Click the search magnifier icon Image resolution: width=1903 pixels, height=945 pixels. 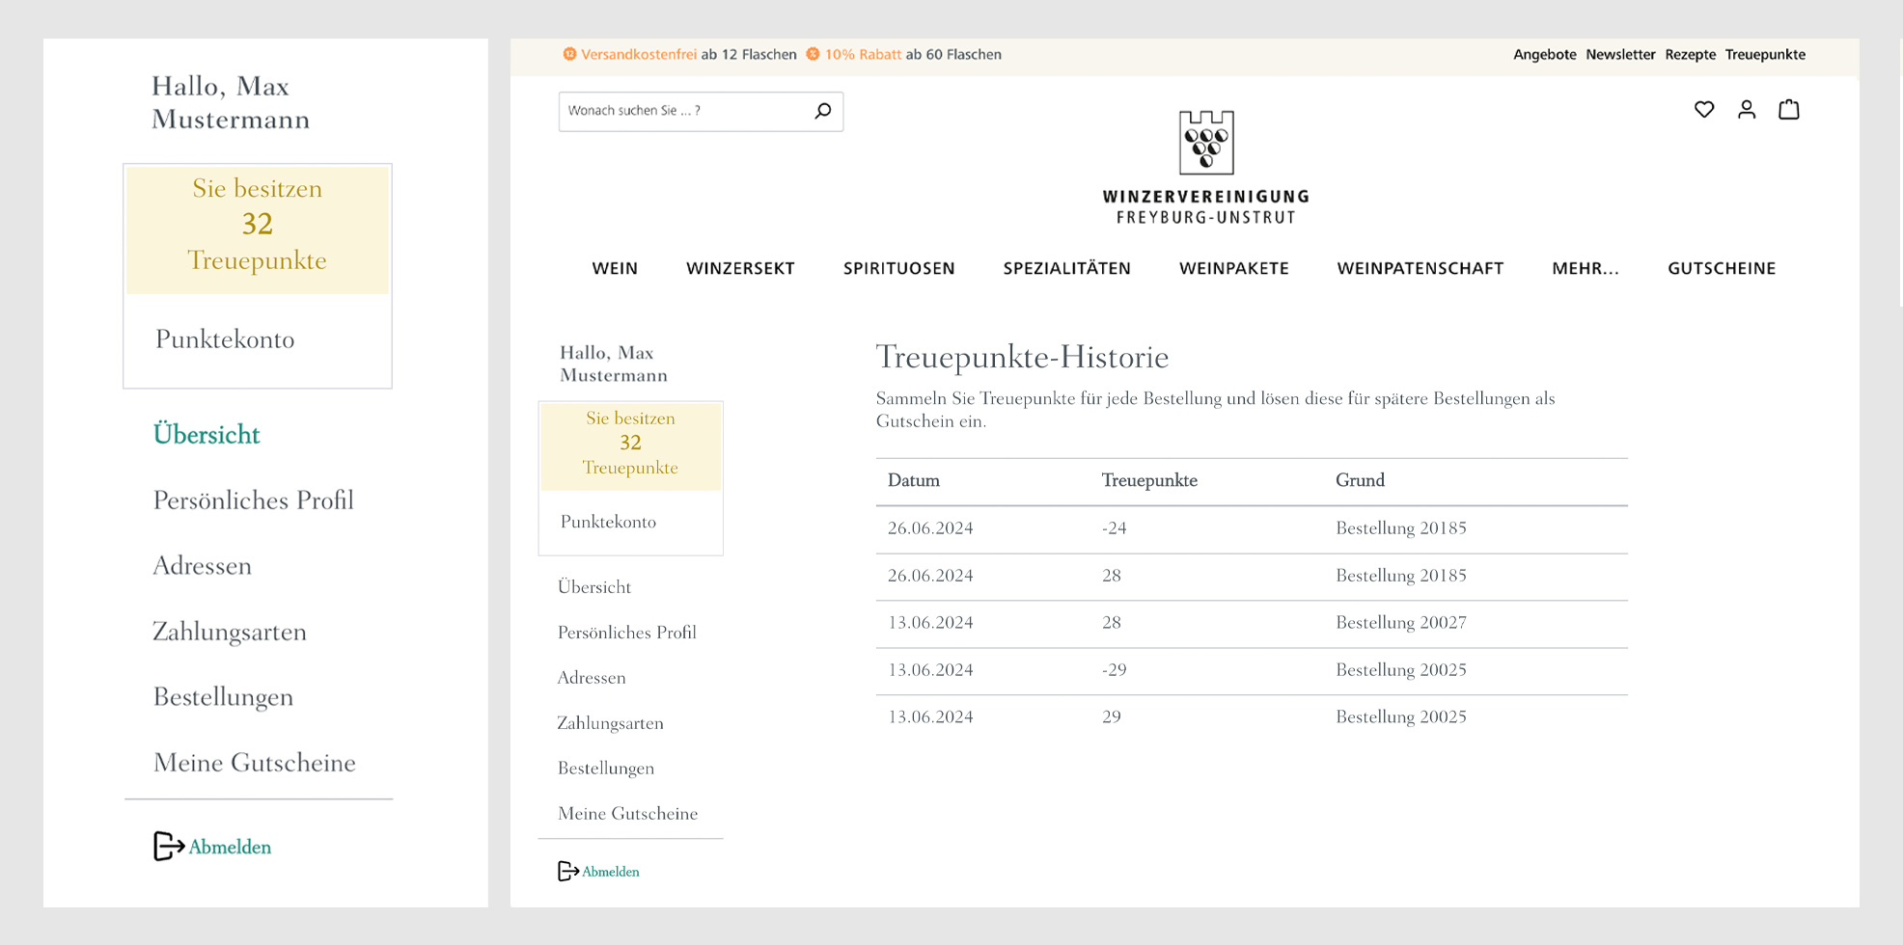[822, 111]
